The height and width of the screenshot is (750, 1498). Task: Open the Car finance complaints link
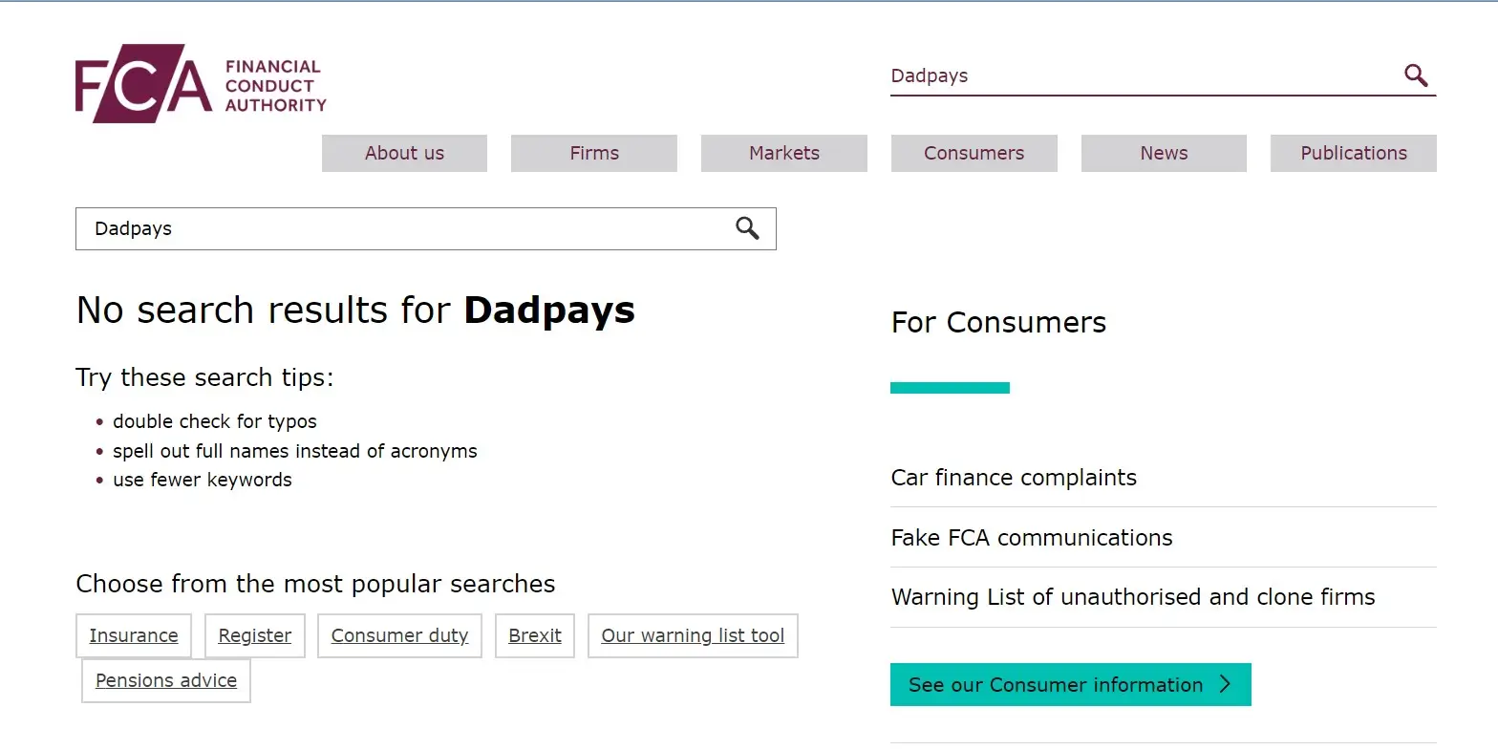coord(1014,478)
